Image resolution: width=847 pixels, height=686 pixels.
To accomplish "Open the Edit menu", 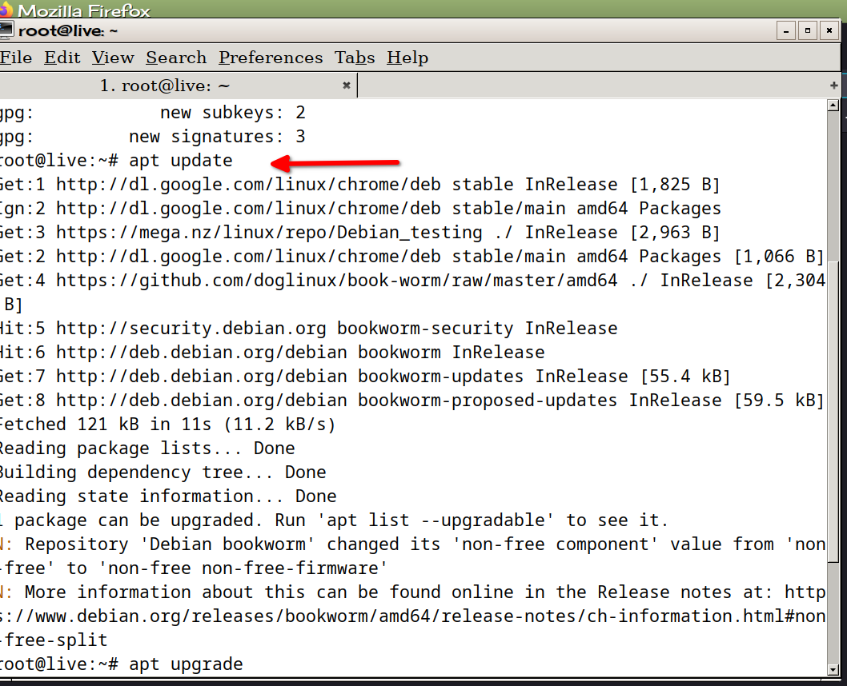I will click(62, 58).
